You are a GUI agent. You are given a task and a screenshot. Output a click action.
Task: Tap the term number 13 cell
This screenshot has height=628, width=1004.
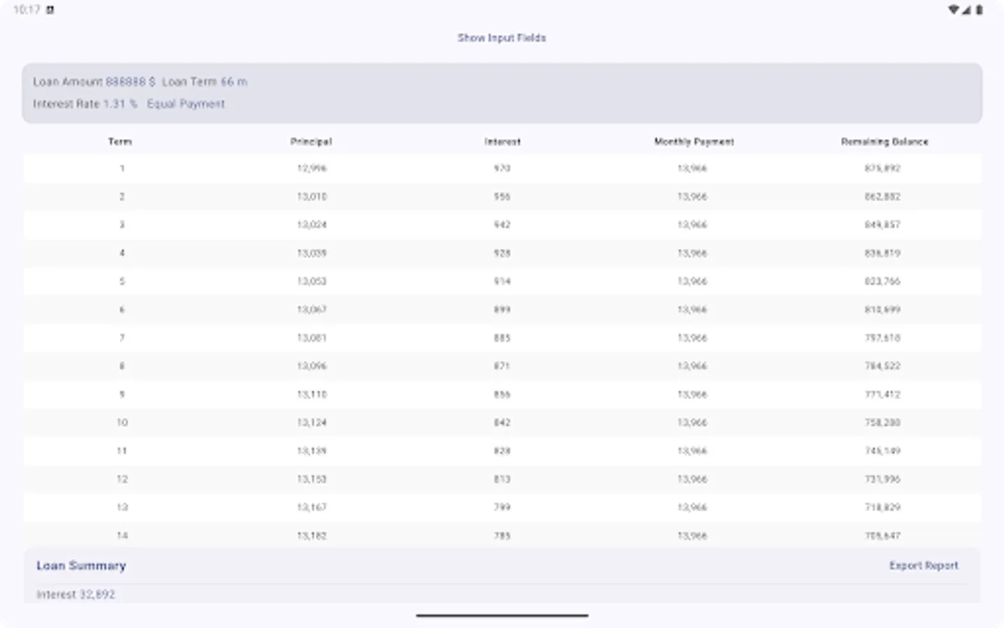point(122,507)
